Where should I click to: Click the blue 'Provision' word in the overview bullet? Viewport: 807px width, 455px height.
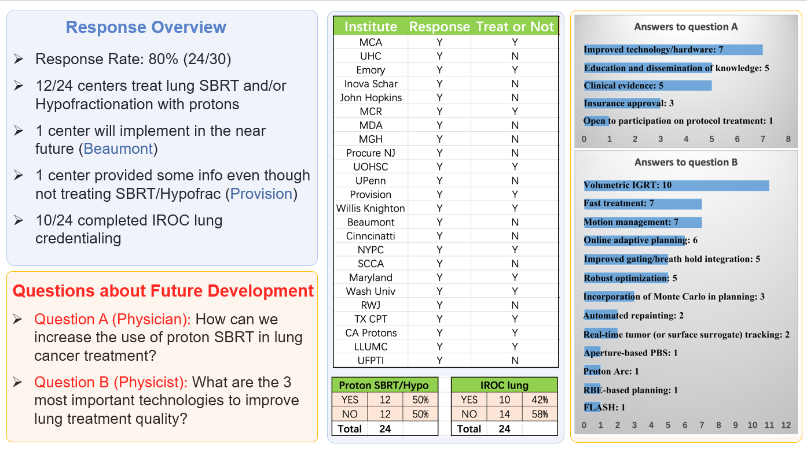pyautogui.click(x=261, y=194)
